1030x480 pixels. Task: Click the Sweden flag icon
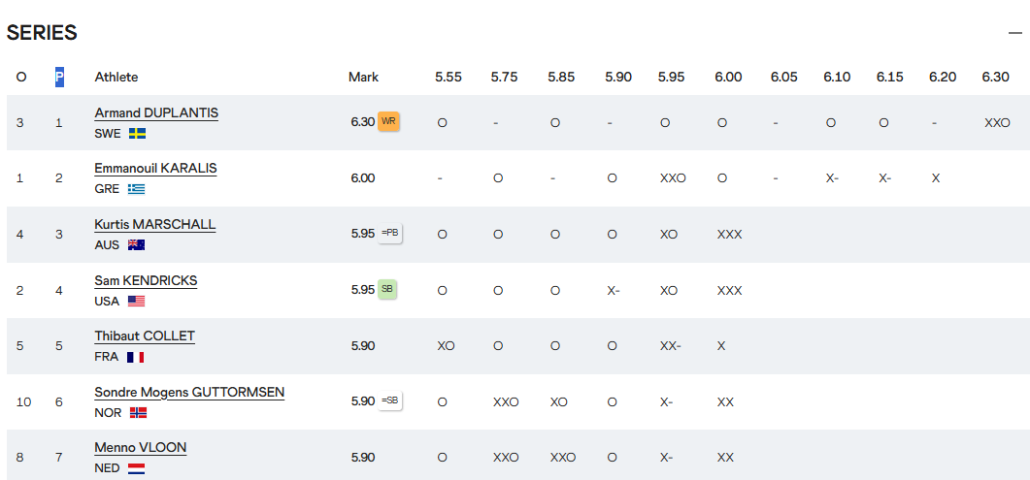point(137,134)
